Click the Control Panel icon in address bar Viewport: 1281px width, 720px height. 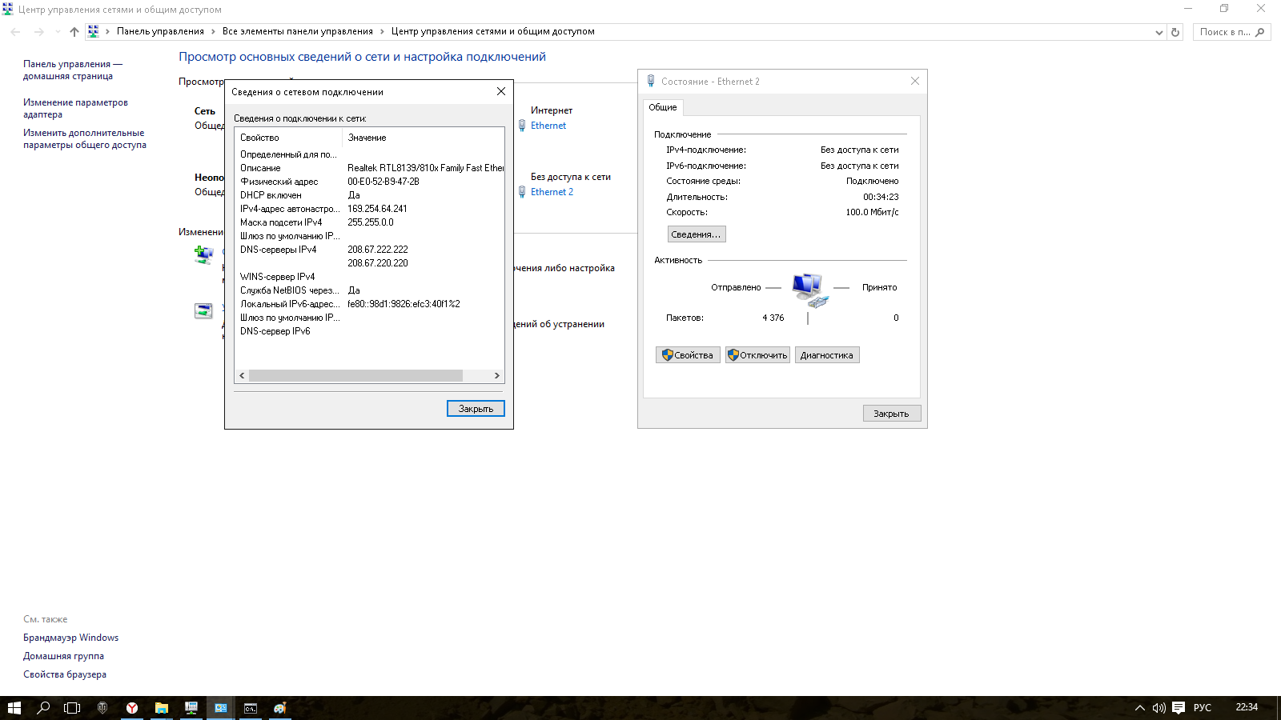coord(94,32)
